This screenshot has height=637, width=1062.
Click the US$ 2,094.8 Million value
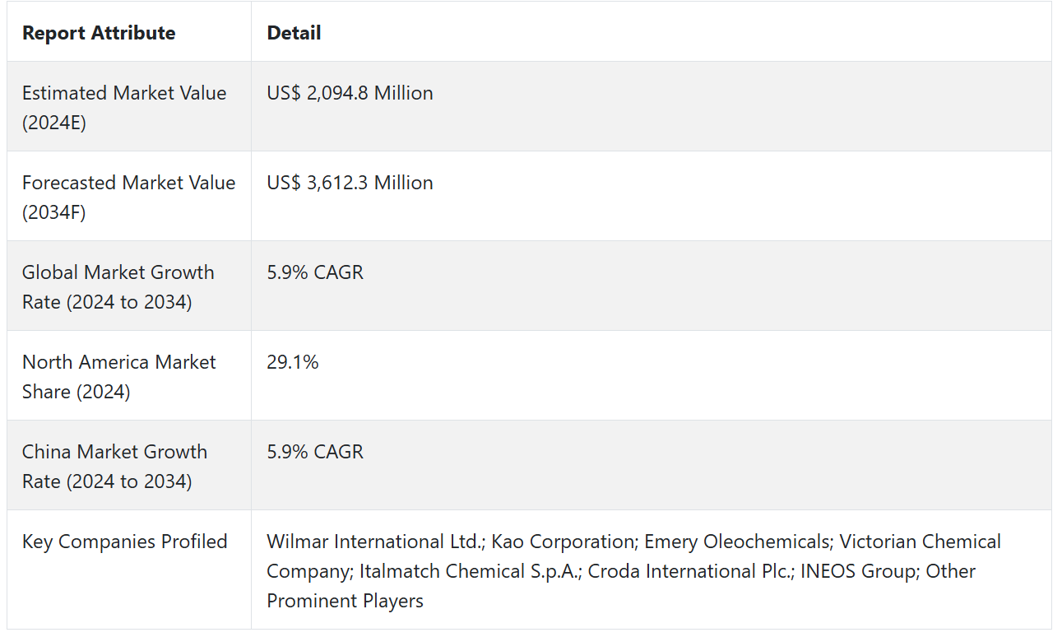350,93
